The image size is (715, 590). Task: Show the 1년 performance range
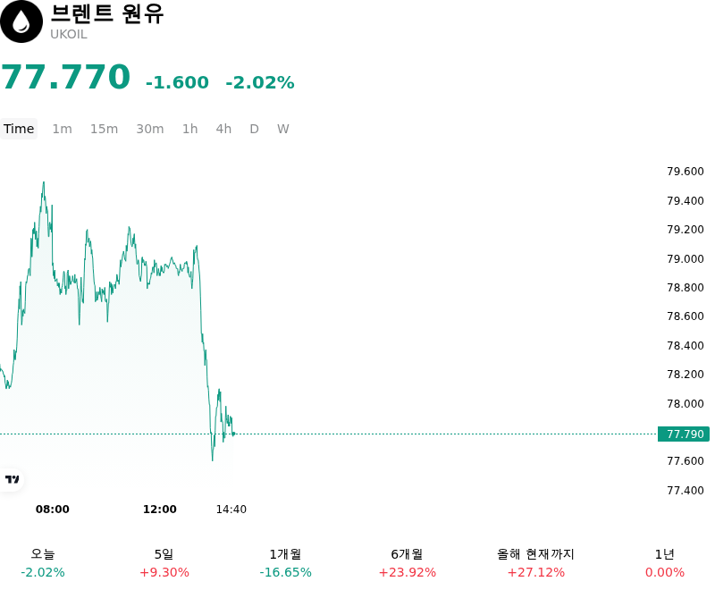click(665, 562)
